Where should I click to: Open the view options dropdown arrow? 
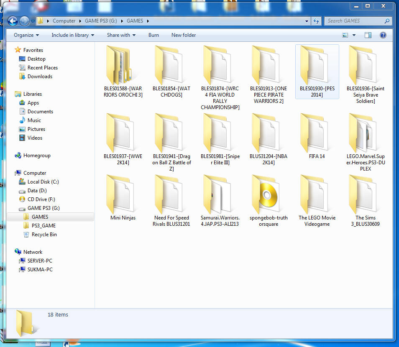[x=354, y=35]
